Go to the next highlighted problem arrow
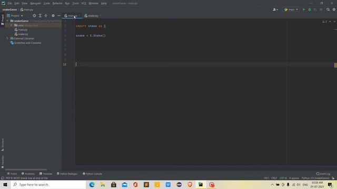 (334, 22)
